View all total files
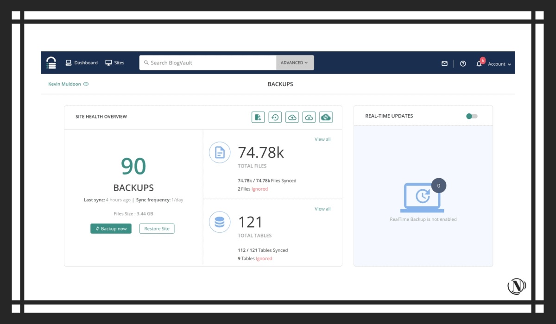 pyautogui.click(x=322, y=139)
